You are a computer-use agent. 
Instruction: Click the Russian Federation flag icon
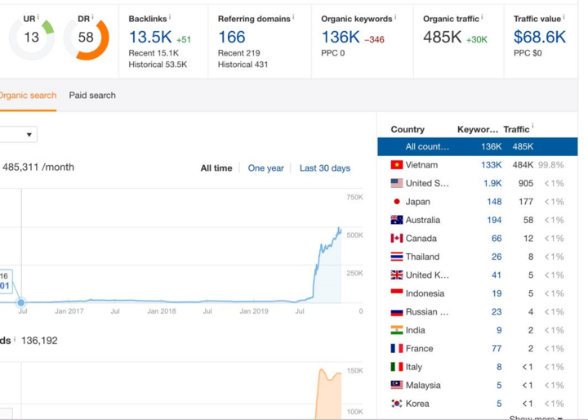(x=397, y=312)
